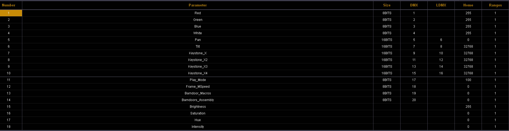The height and width of the screenshot is (131, 509).
Task: Open the Tilt size cell showing 16BITS
Action: 387,47
